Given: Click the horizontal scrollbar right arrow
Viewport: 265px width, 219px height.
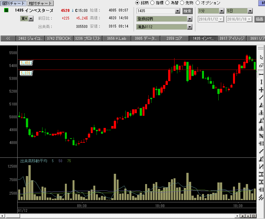Looking at the screenshot, I should (237, 216).
